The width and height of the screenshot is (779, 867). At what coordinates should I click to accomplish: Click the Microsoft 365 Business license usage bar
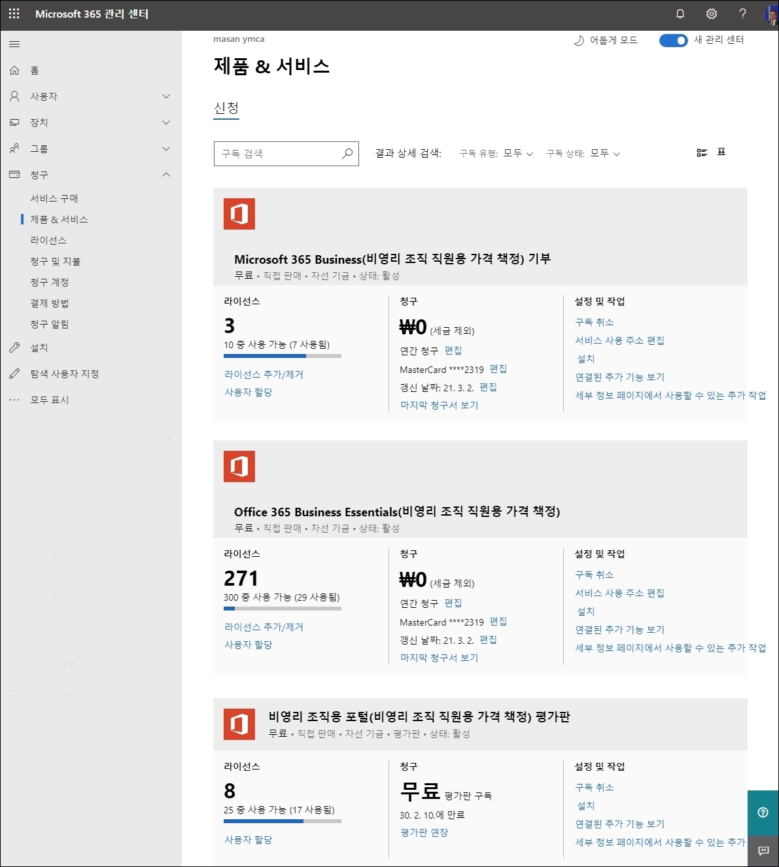tap(283, 356)
